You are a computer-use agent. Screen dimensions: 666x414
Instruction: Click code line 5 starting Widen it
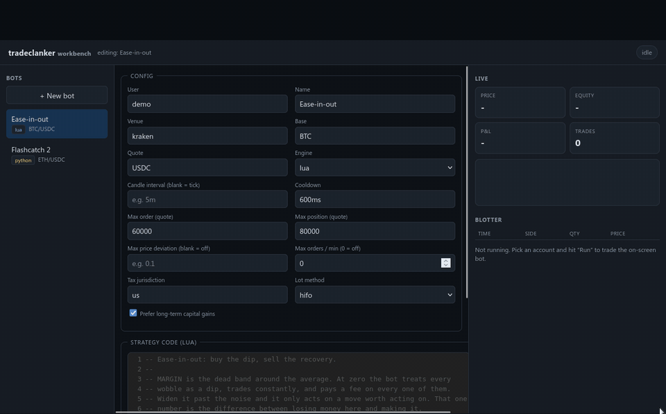306,399
